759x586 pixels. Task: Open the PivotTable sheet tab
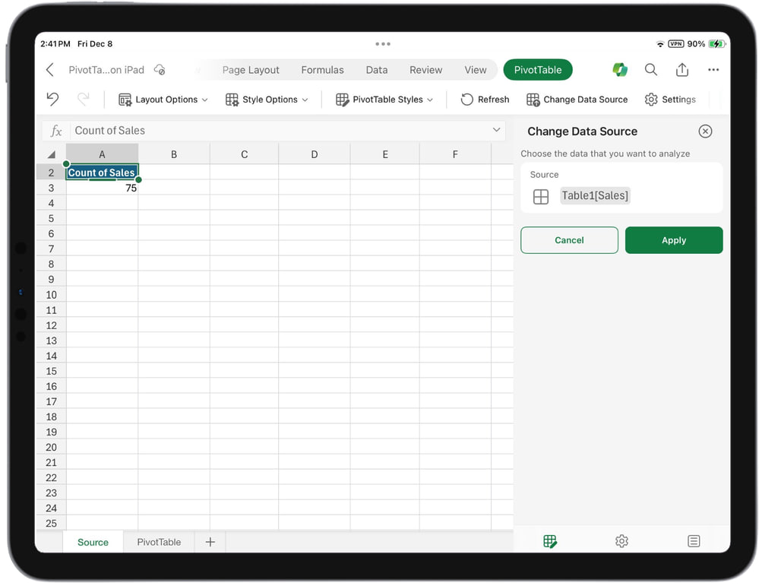[x=159, y=542]
